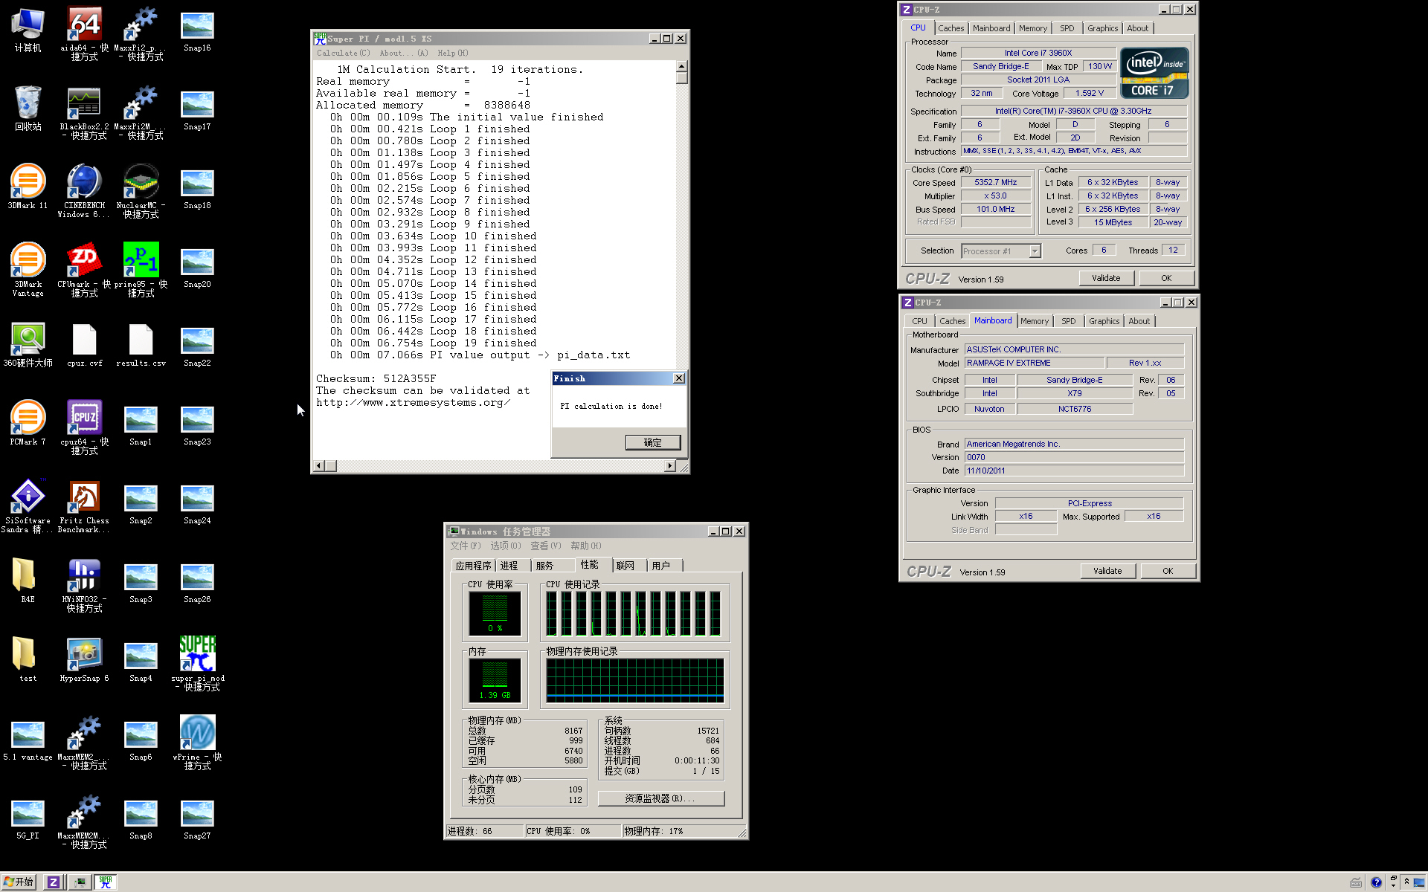
Task: Click Super PI horizontal scrollbar left arrow
Action: click(319, 466)
